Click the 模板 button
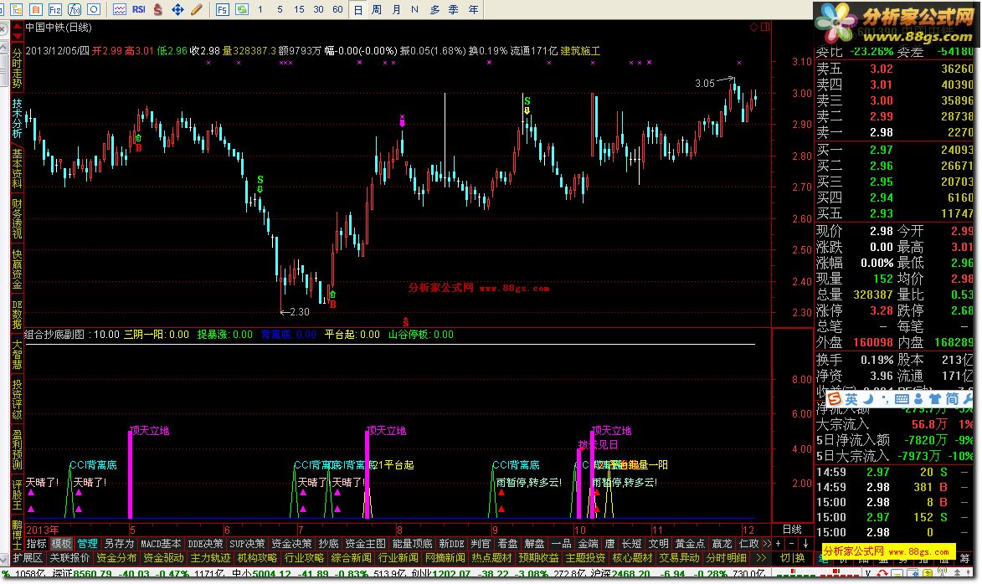982x584 pixels. pyautogui.click(x=61, y=543)
